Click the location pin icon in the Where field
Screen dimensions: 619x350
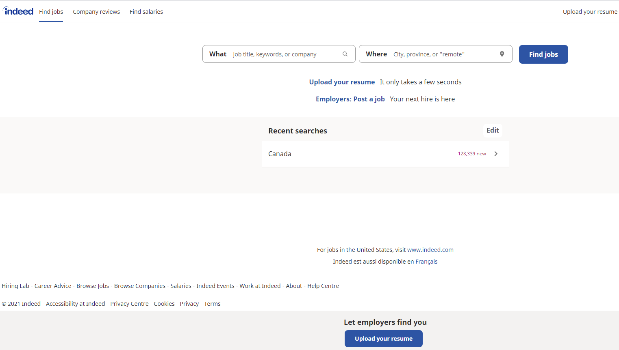pyautogui.click(x=502, y=54)
